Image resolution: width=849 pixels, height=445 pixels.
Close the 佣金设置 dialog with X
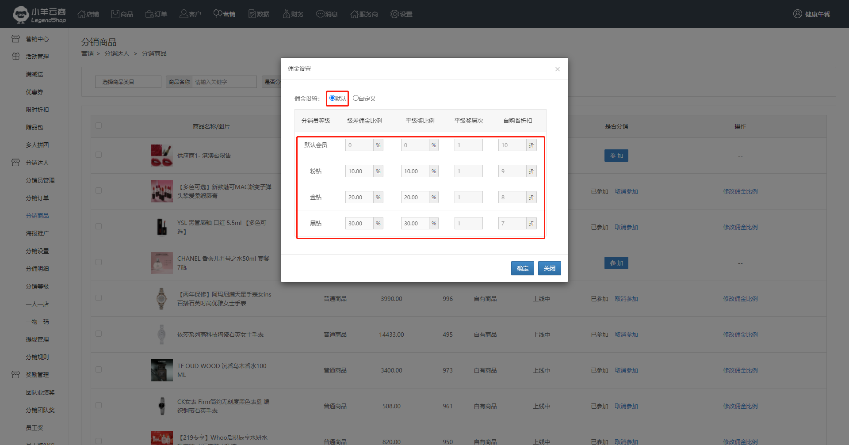coord(557,69)
